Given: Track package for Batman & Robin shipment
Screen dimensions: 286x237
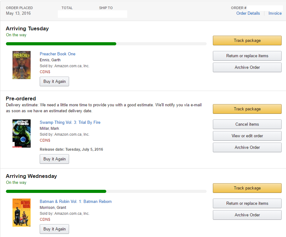Looking at the screenshot, I should click(x=247, y=188).
